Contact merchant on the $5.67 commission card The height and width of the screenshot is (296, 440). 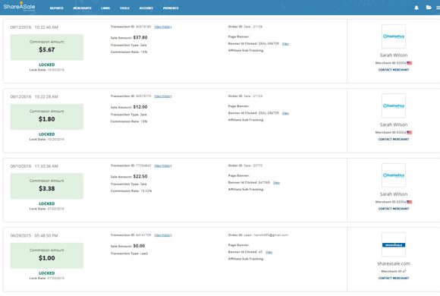[394, 70]
